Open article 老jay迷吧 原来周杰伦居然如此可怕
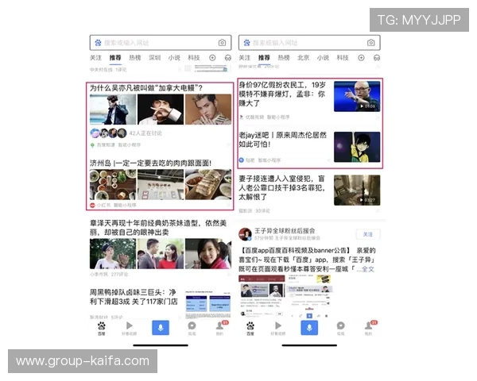This screenshot has height=381, width=477. (282, 140)
